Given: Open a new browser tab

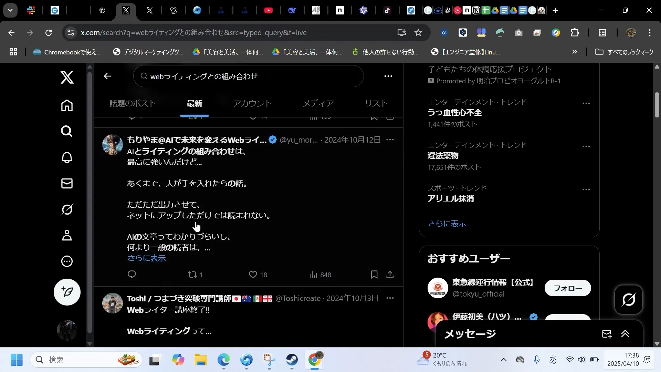Looking at the screenshot, I should point(555,10).
